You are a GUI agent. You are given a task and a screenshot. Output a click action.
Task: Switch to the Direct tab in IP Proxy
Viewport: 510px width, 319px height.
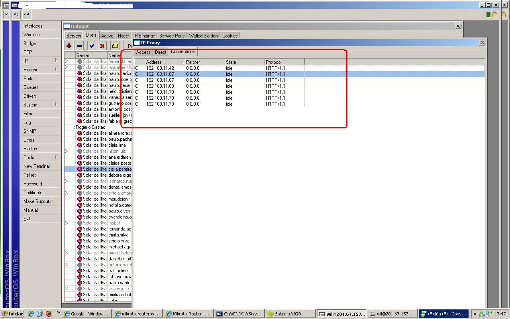pyautogui.click(x=161, y=52)
